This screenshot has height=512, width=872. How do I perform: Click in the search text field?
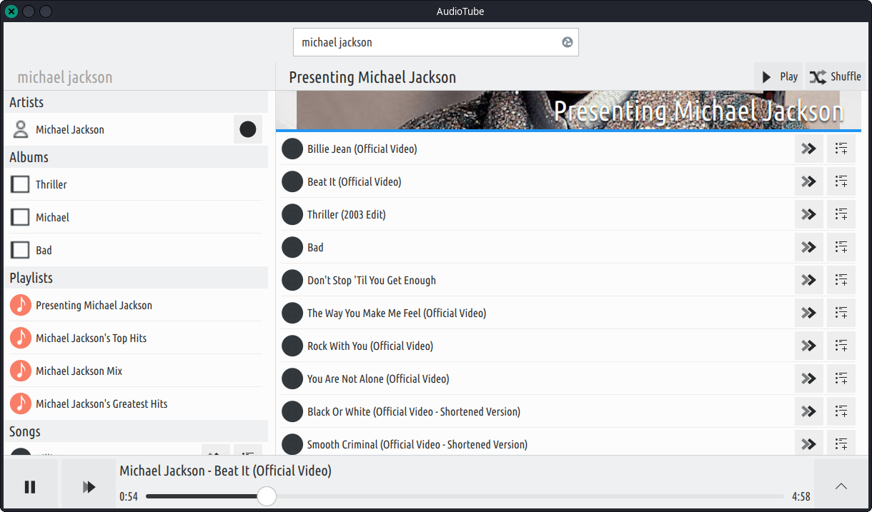(x=425, y=42)
